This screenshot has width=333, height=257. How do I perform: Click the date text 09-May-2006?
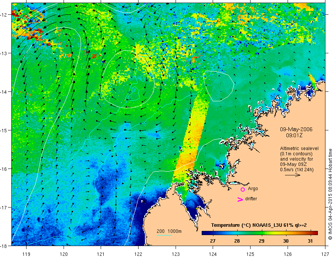[x=296, y=129]
